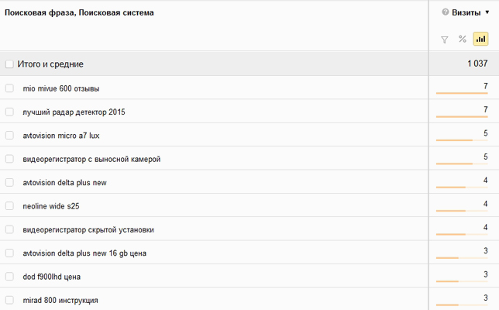Click the visits bar for mio mivue 600

(x=462, y=93)
